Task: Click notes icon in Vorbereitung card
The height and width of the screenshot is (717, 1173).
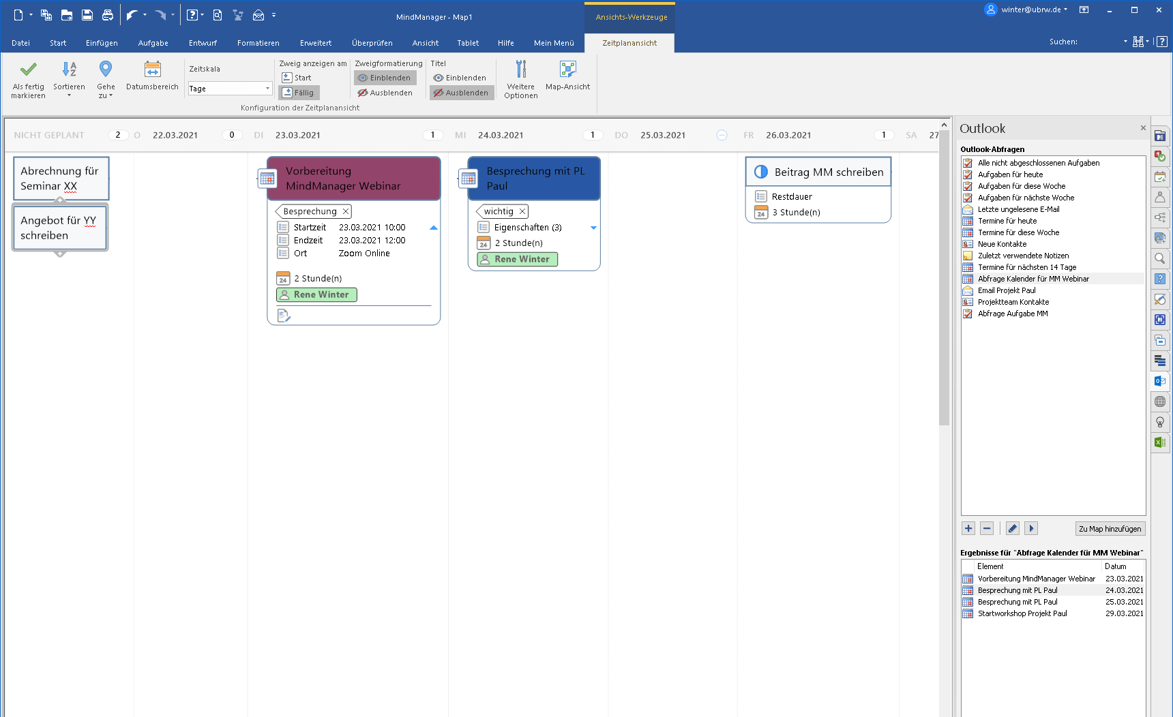Action: (284, 316)
